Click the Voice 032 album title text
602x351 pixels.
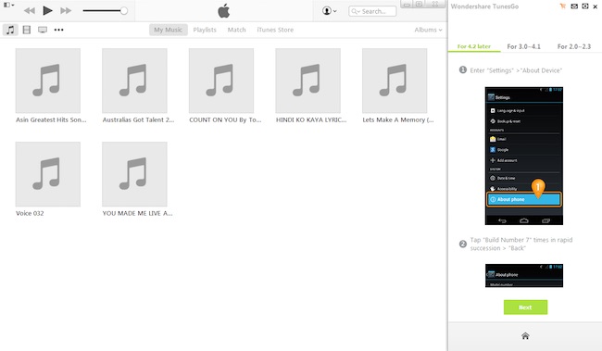pyautogui.click(x=30, y=213)
